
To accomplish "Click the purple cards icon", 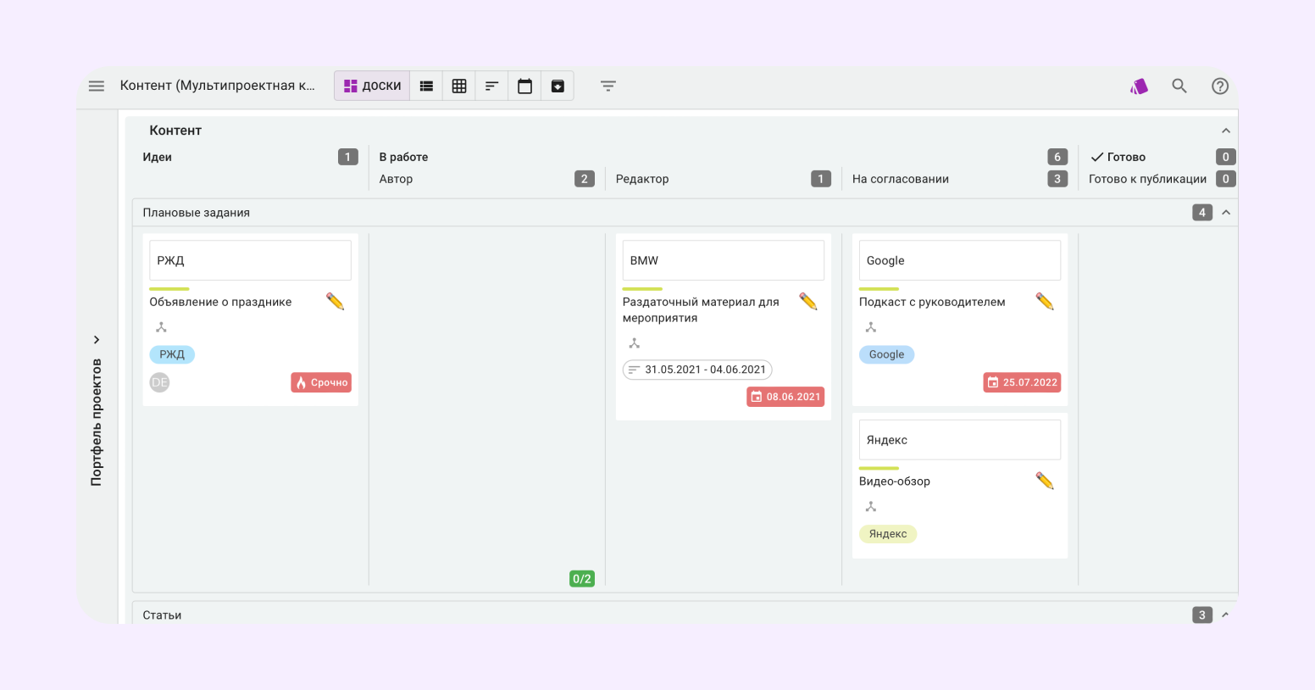I will point(1139,86).
